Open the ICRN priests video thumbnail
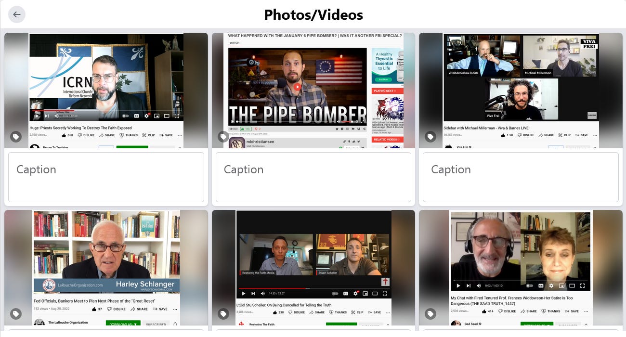 [x=106, y=91]
